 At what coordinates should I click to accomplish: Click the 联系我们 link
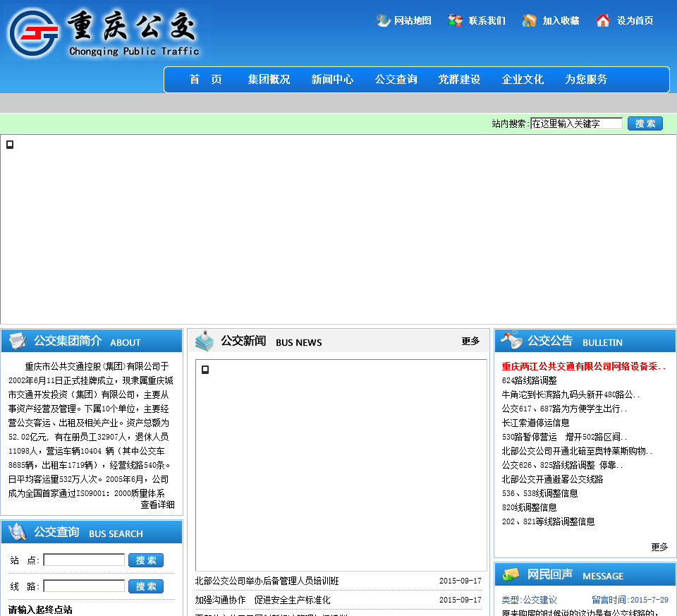tap(487, 20)
